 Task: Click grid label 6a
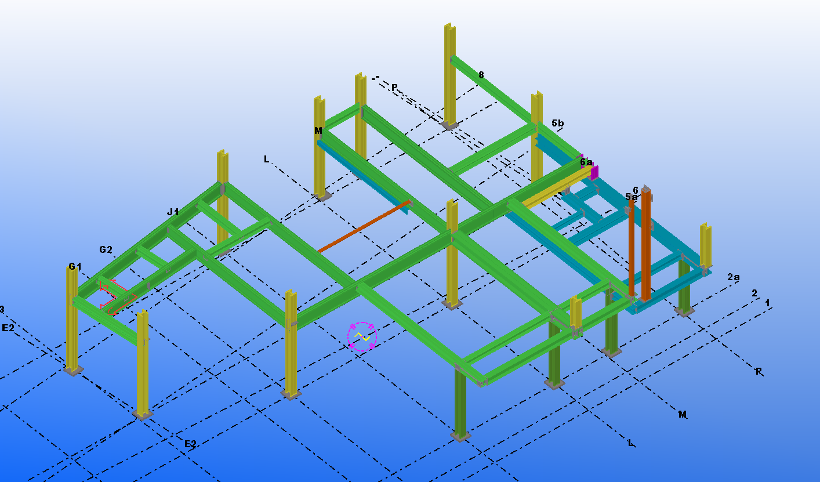pyautogui.click(x=586, y=162)
